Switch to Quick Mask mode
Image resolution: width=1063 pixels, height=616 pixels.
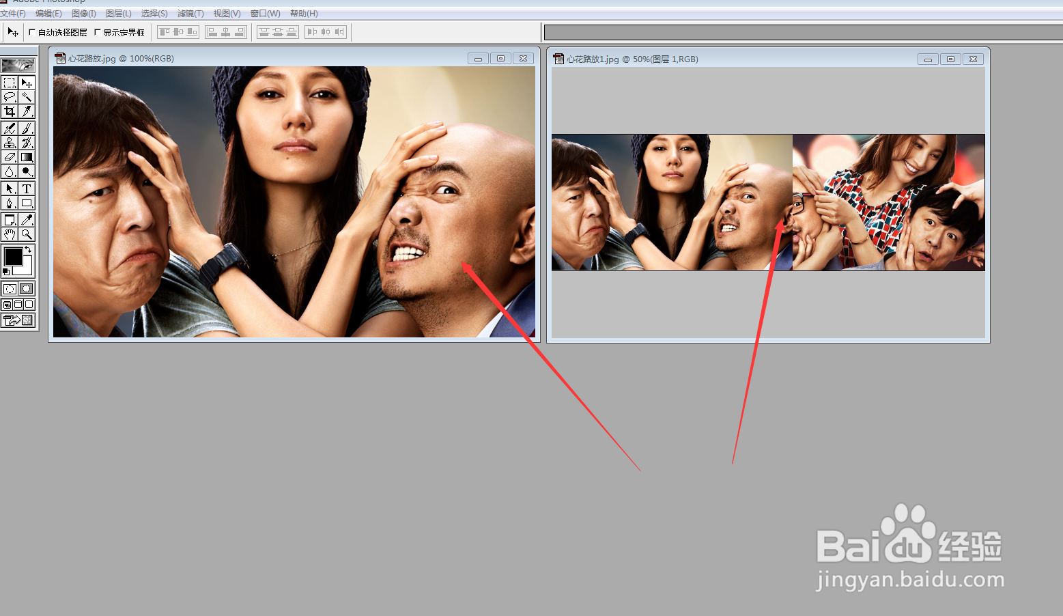point(27,288)
